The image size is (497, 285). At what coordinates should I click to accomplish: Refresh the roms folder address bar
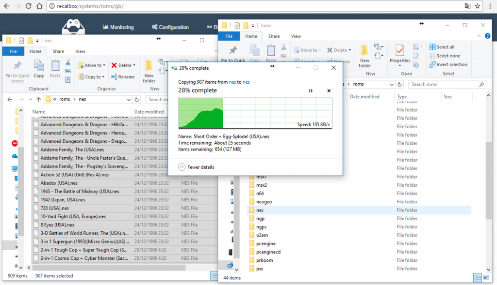pyautogui.click(x=399, y=84)
